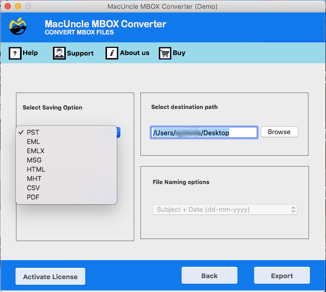
Task: Pick MSG from the format list
Action: (66, 160)
